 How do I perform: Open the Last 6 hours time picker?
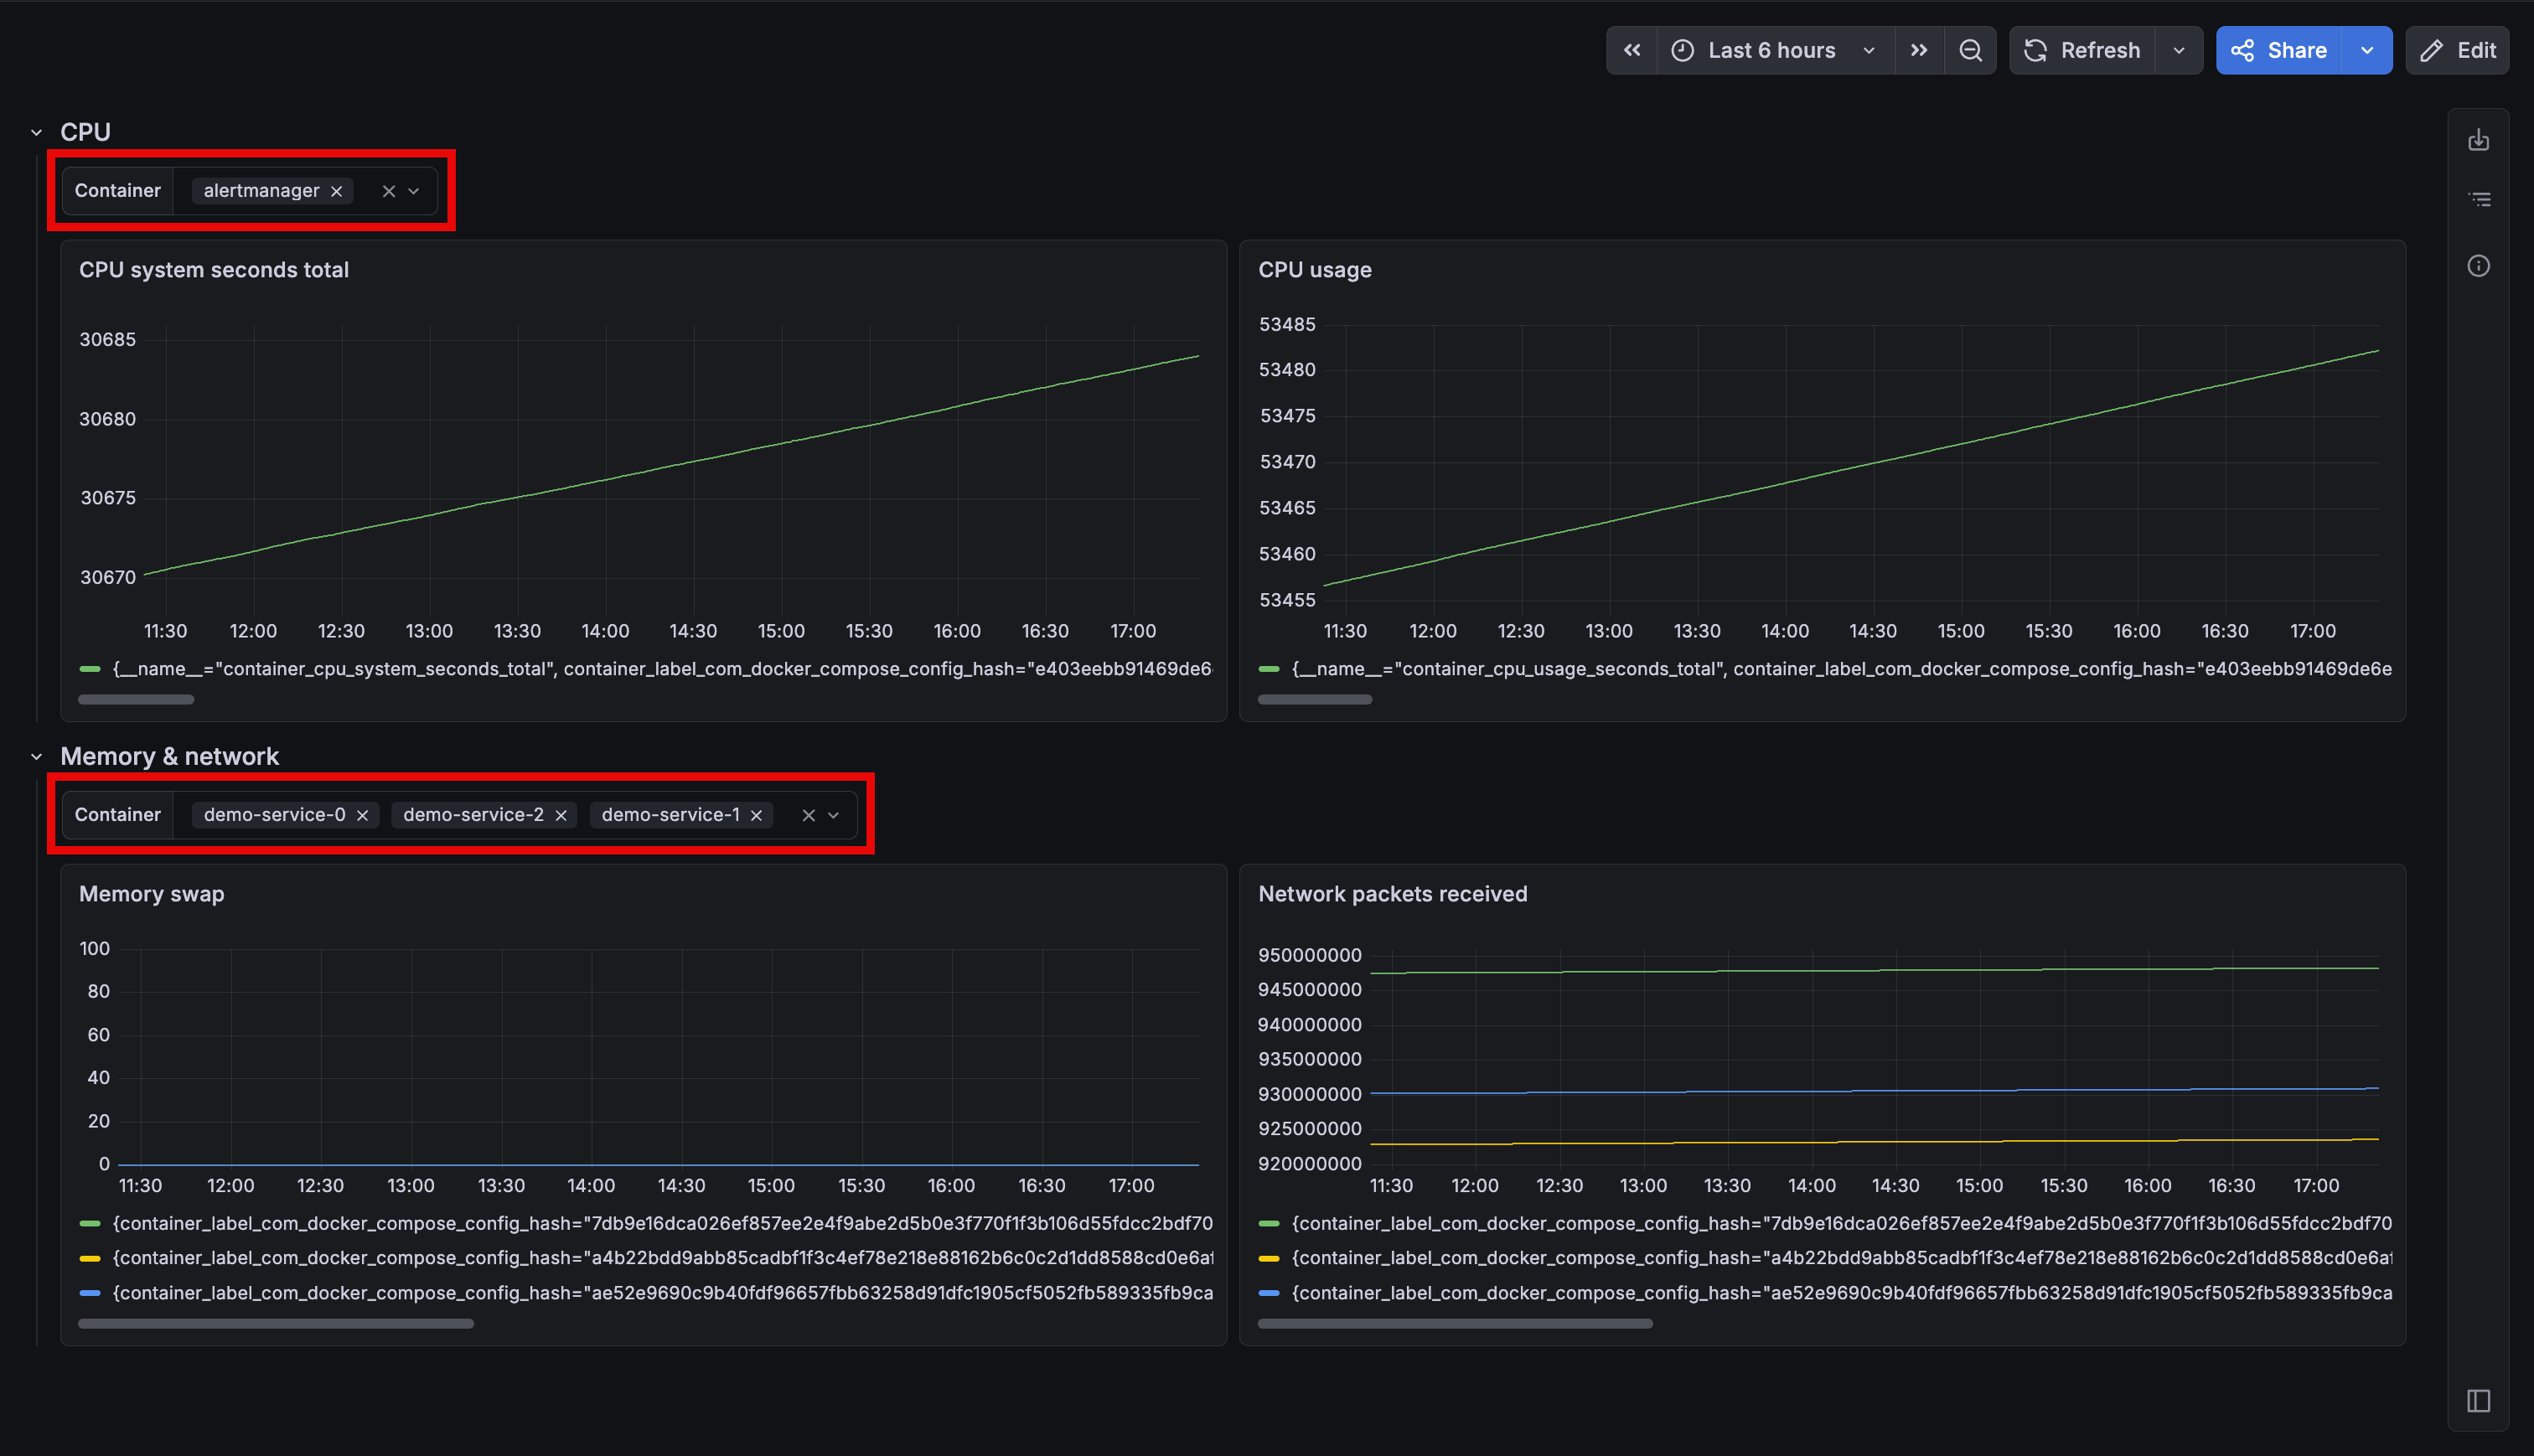(x=1772, y=50)
